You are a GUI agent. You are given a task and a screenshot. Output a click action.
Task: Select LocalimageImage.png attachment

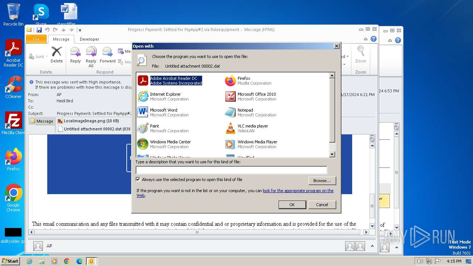[88, 121]
